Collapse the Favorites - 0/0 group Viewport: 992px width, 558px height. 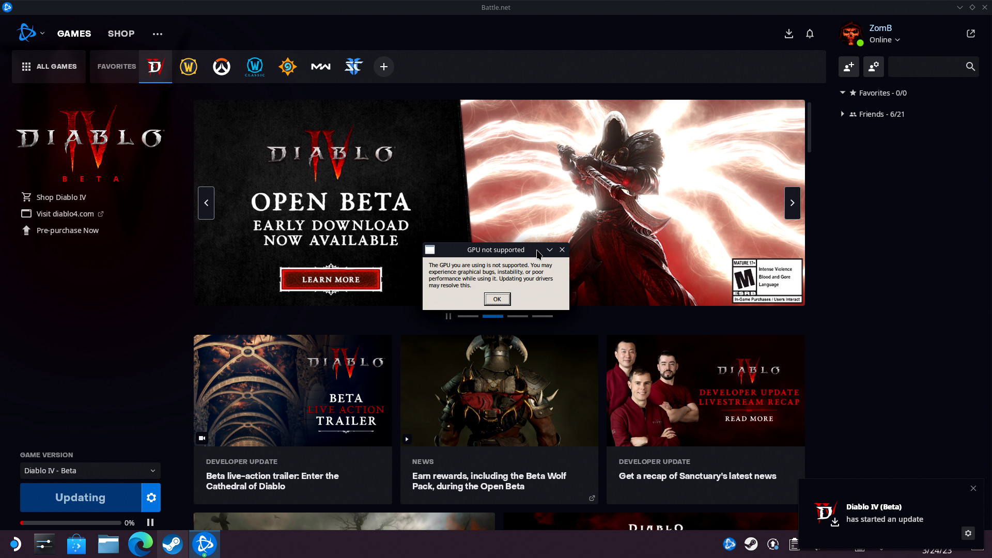pos(843,92)
